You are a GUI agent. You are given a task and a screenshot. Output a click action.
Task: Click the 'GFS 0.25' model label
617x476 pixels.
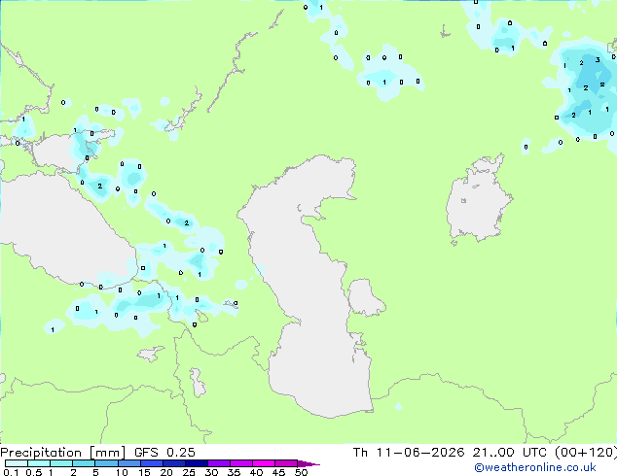(164, 453)
